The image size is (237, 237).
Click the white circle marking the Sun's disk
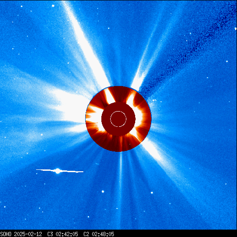(118, 119)
